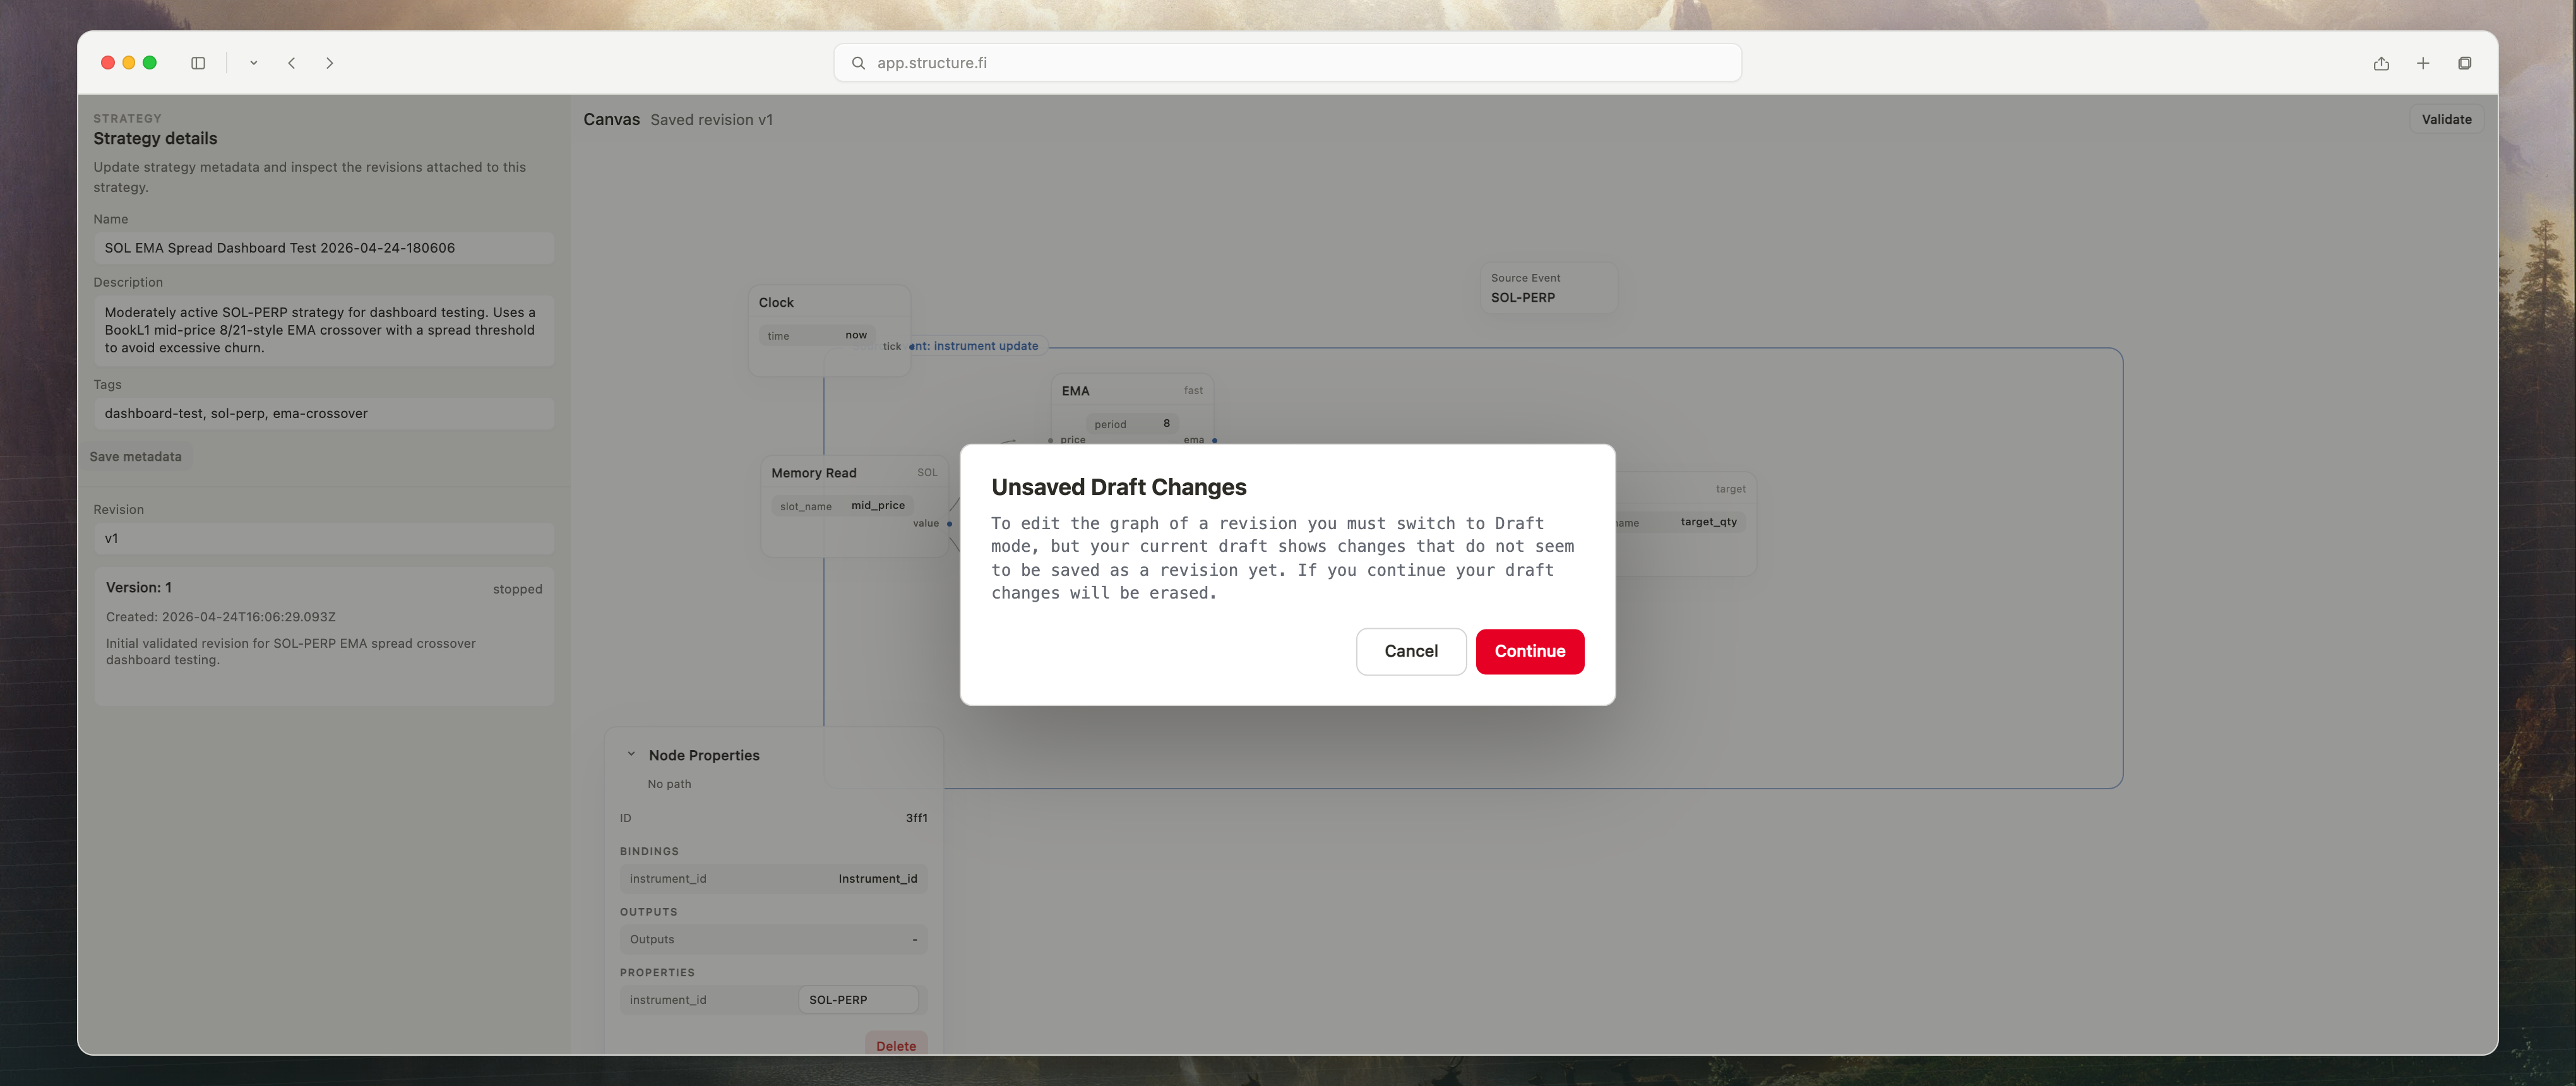Click the Save metadata button
The width and height of the screenshot is (2576, 1086).
pyautogui.click(x=136, y=456)
